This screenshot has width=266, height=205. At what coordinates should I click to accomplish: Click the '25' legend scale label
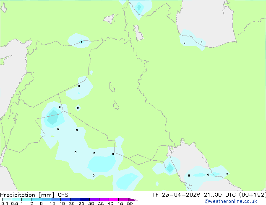coord(81,203)
